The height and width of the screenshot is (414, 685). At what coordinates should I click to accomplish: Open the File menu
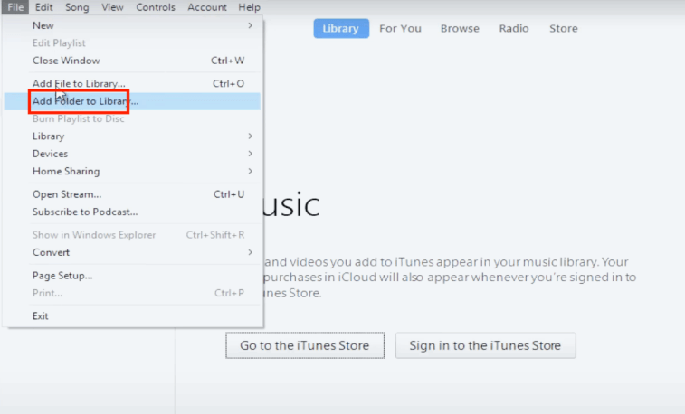15,7
